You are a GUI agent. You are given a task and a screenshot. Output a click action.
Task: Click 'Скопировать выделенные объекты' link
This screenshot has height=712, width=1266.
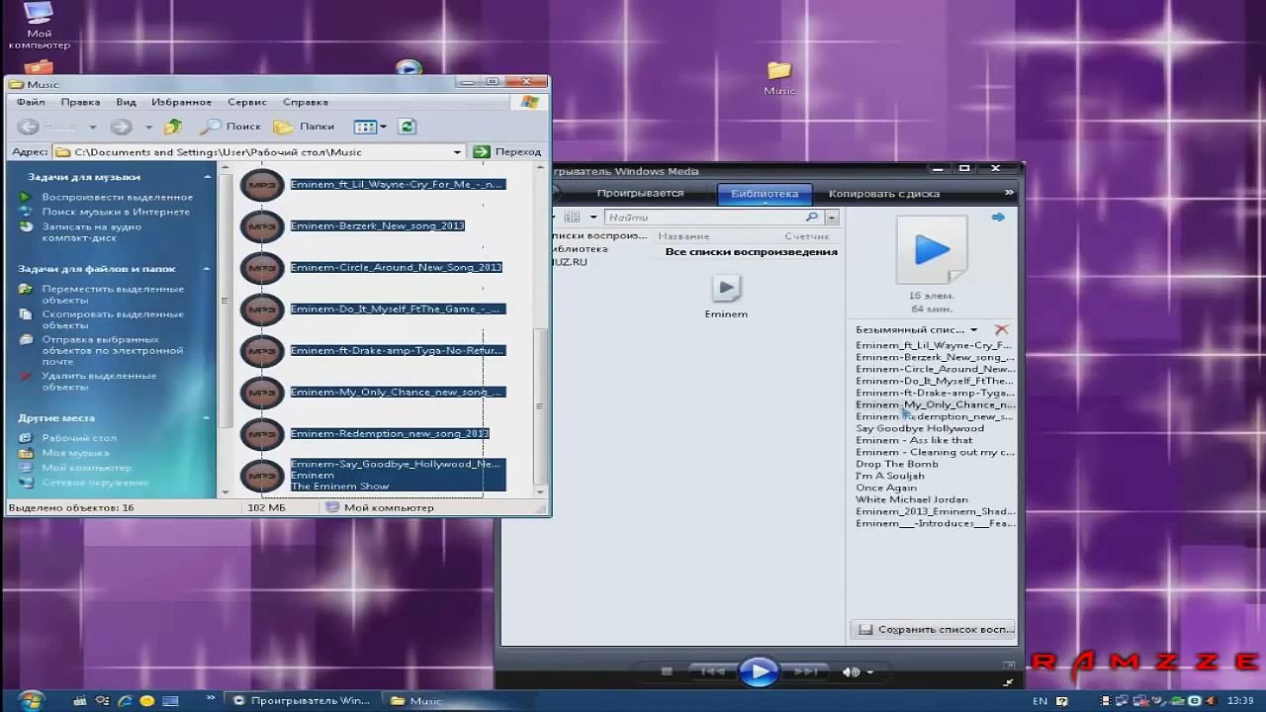(x=113, y=319)
